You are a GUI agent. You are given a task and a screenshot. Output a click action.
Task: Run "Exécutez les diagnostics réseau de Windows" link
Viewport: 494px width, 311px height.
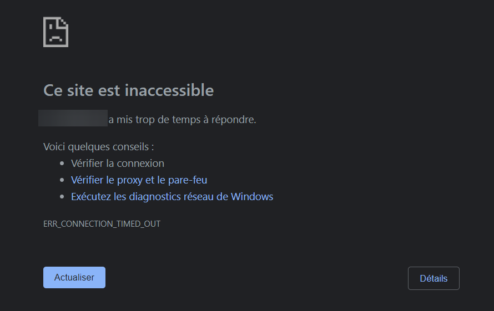coord(172,197)
